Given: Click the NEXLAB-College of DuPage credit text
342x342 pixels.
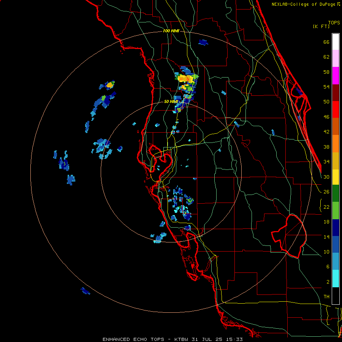Looking at the screenshot, I should (x=306, y=4).
